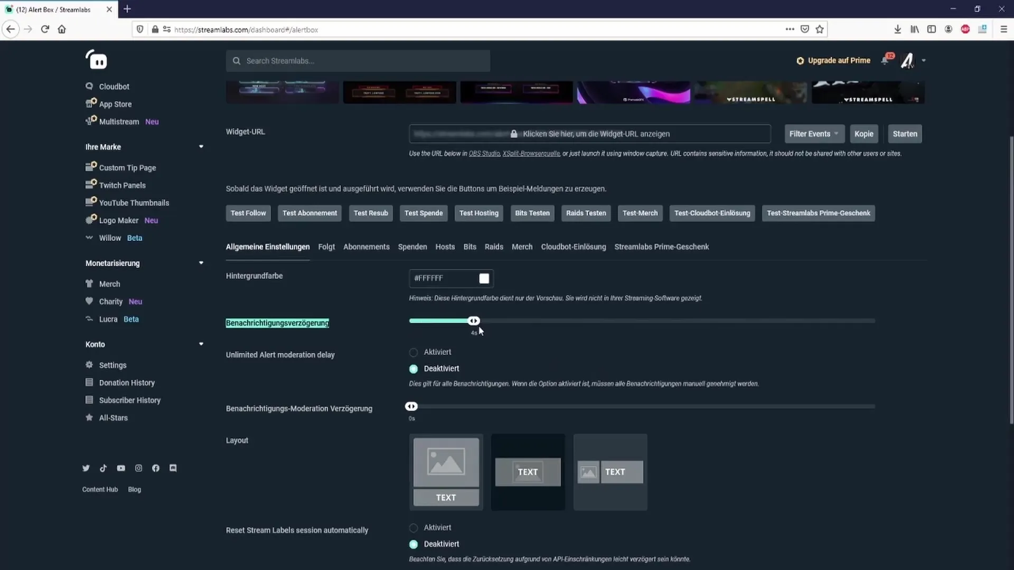Open the App Store sidebar icon

(91, 103)
